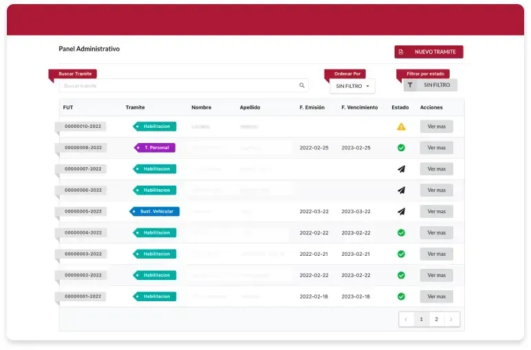Click Habilitacion tag in row 00000001-2022
This screenshot has height=350, width=531.
click(x=155, y=296)
